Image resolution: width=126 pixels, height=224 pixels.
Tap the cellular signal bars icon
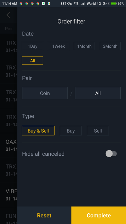(82, 4)
